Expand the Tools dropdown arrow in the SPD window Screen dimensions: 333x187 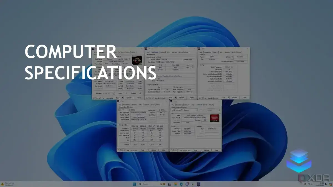pos(147,150)
